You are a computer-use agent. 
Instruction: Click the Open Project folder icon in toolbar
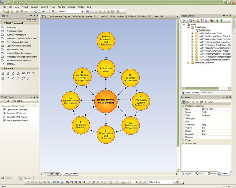pyautogui.click(x=7, y=11)
